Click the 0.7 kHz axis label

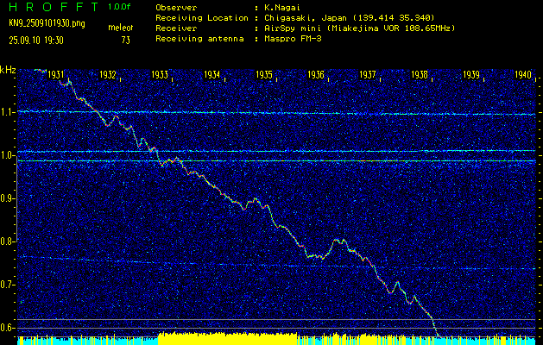point(7,285)
